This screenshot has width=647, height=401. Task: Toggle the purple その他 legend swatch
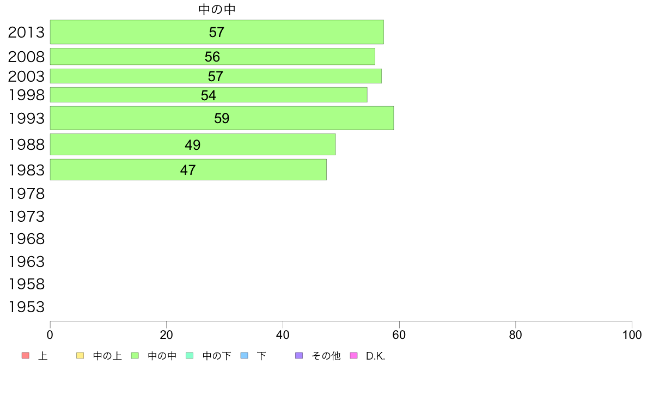(x=299, y=356)
